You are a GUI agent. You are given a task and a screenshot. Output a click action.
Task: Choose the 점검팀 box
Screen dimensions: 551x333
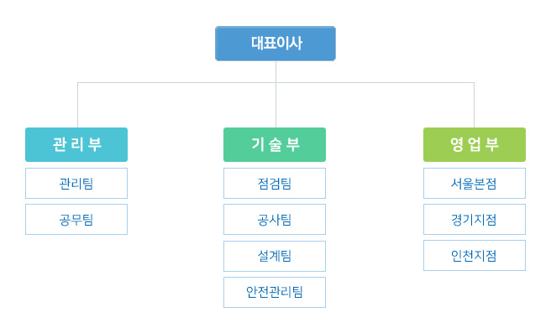point(275,183)
